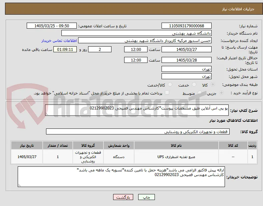Select the جزیی purchase type radio

point(221,93)
